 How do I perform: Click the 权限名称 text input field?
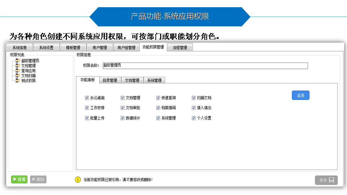205,65
